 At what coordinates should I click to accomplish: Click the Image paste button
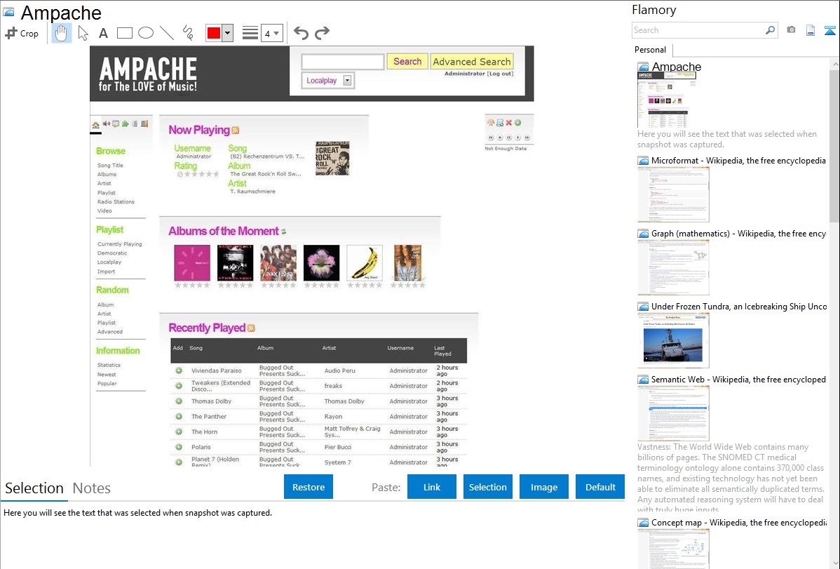(543, 487)
